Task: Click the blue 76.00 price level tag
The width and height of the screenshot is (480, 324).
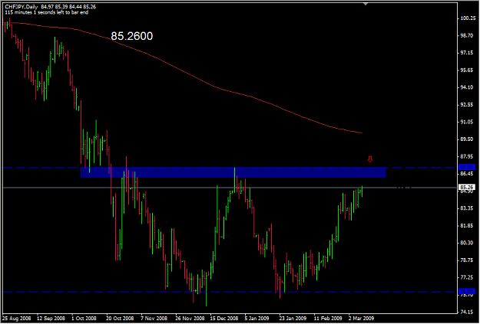Action: [x=466, y=292]
